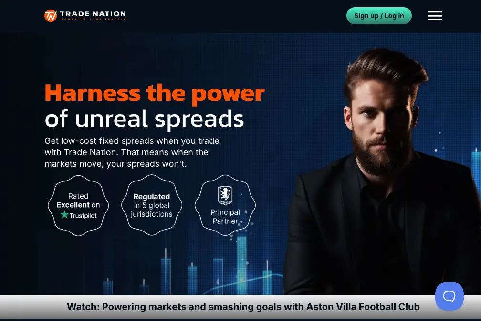Click the Harness the power headline
The width and height of the screenshot is (481, 321).
point(154,93)
